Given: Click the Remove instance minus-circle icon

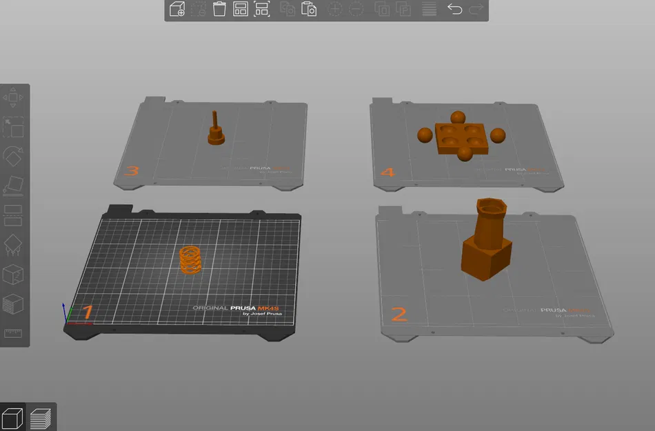Looking at the screenshot, I should (356, 9).
